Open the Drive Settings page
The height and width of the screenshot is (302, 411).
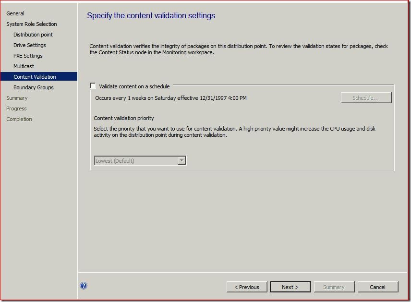30,45
